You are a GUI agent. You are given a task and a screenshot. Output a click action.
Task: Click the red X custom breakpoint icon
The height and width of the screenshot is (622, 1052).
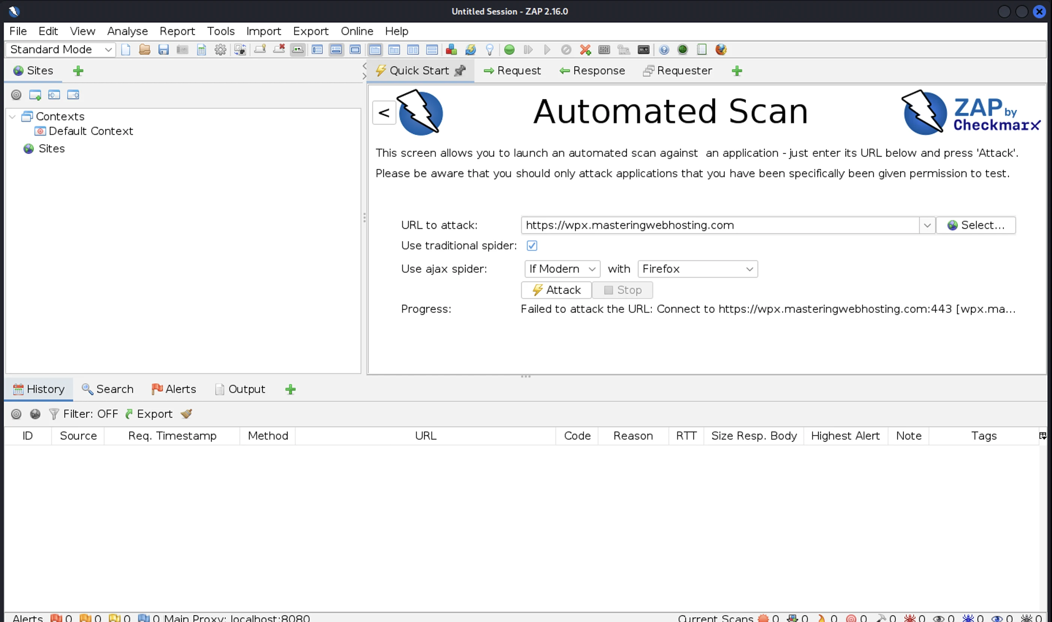click(585, 50)
